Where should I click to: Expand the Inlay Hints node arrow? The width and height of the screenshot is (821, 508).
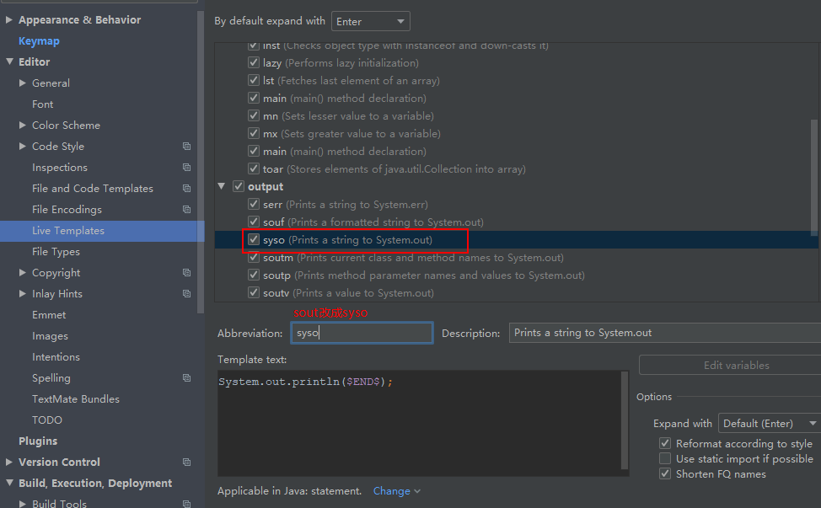coord(23,293)
